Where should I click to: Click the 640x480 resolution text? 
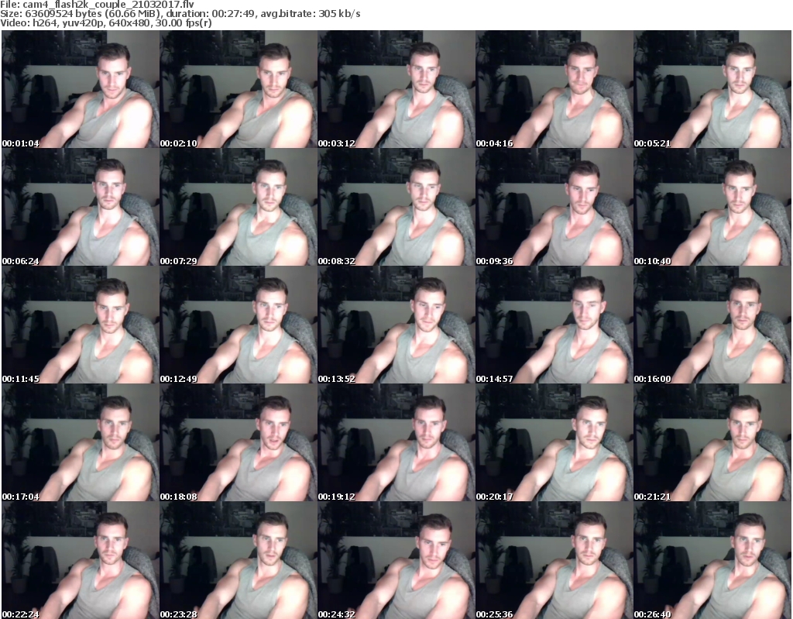pyautogui.click(x=129, y=23)
